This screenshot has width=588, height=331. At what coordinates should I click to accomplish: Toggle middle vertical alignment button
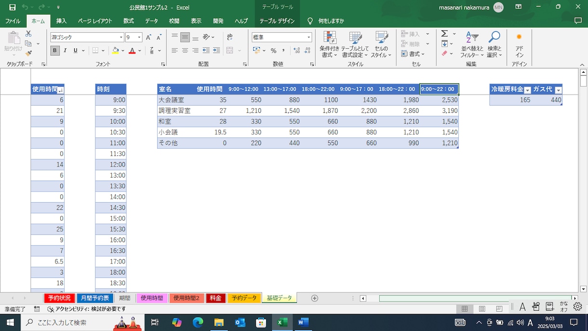185,37
